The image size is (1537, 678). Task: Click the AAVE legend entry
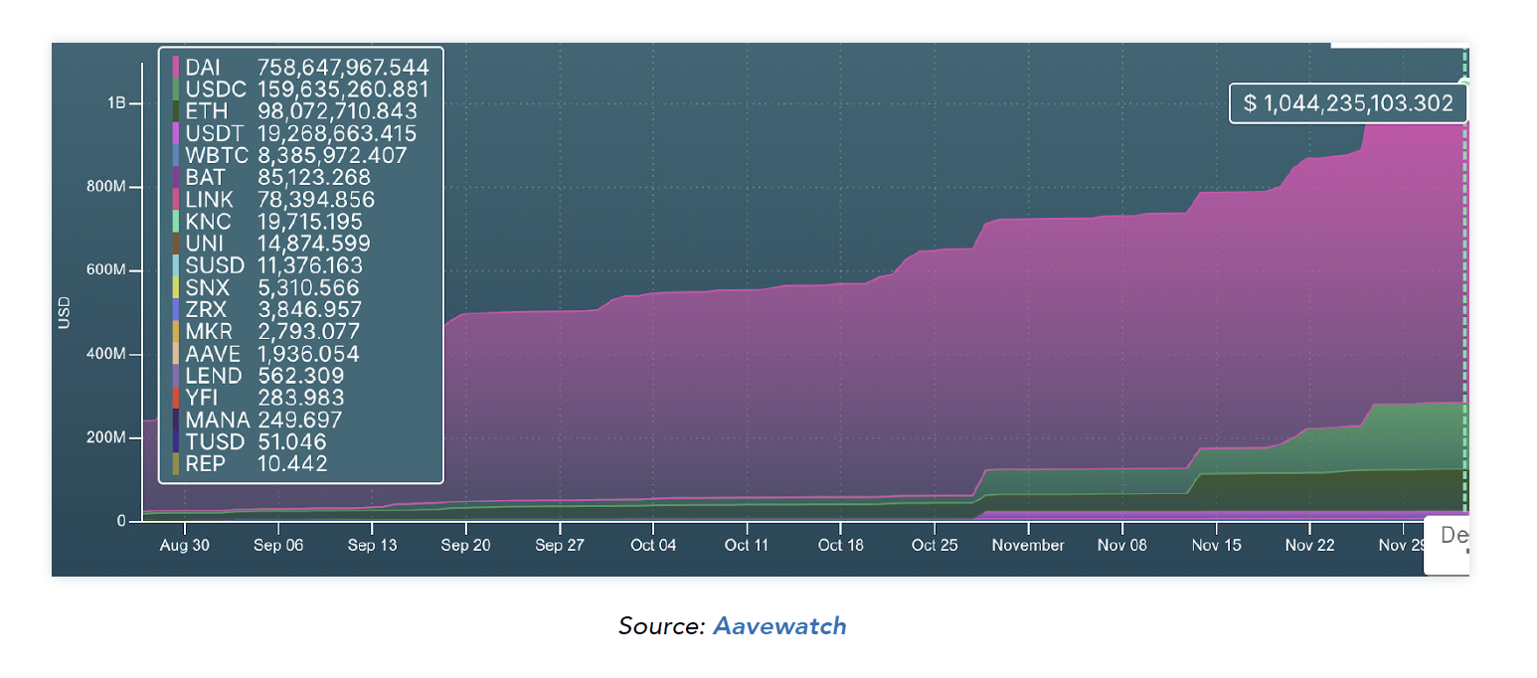coord(266,354)
